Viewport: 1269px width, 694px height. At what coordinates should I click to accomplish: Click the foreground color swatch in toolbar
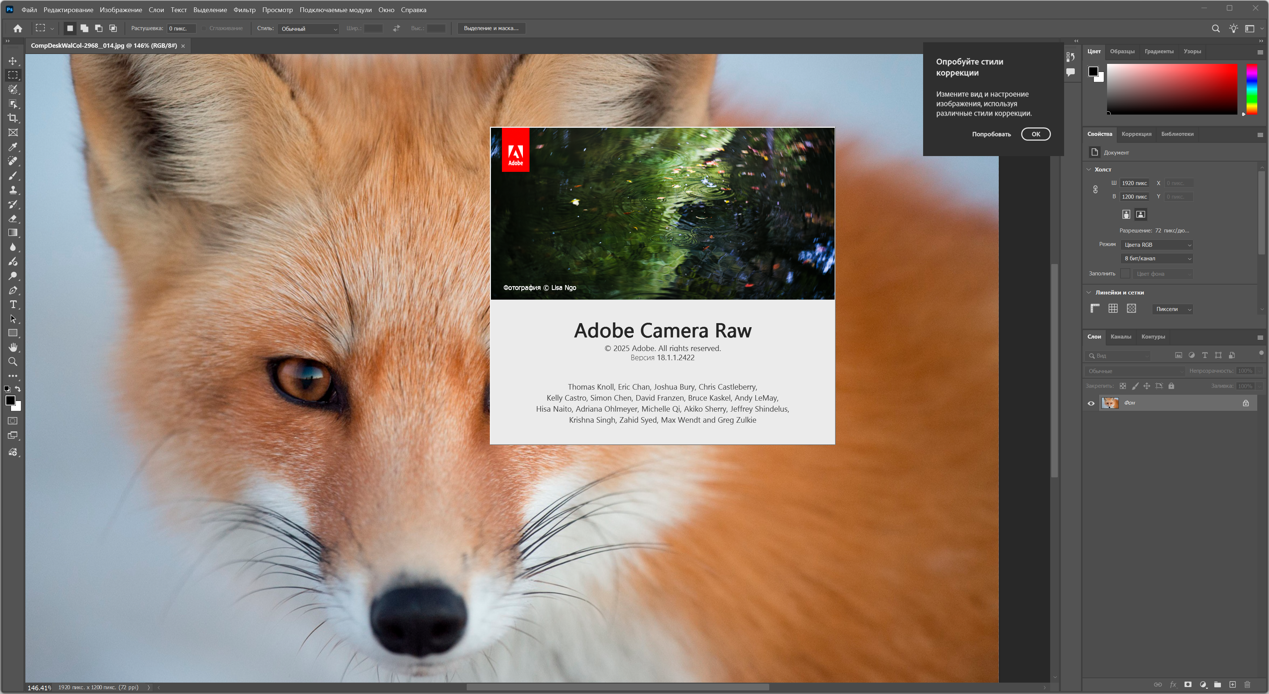(10, 401)
